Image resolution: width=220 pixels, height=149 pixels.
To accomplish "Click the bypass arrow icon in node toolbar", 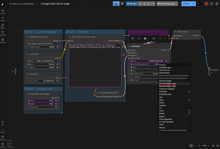I will click(x=160, y=38).
